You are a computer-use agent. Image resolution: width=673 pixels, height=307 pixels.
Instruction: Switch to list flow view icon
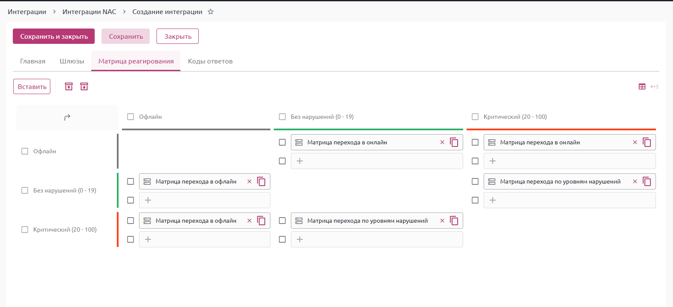pos(654,86)
